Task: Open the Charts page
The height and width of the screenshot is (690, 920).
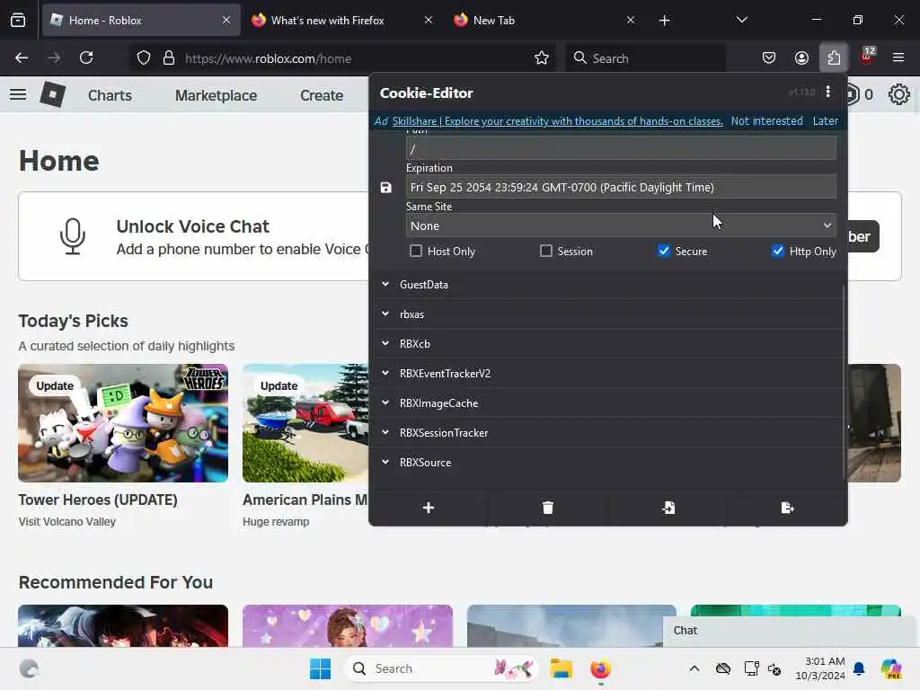Action: 110,95
